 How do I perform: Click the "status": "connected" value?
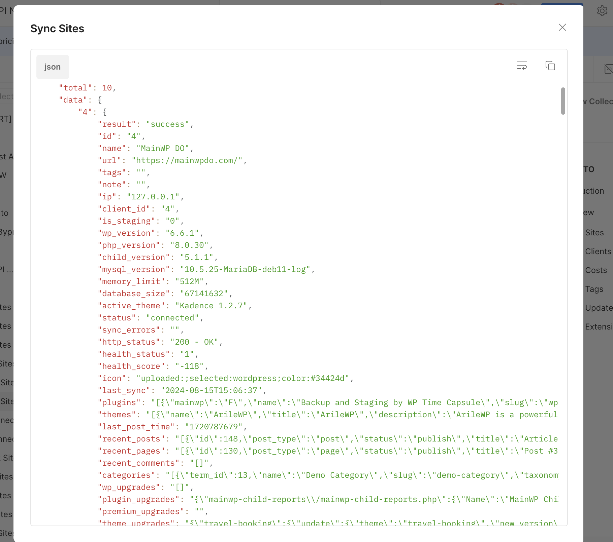coord(172,318)
